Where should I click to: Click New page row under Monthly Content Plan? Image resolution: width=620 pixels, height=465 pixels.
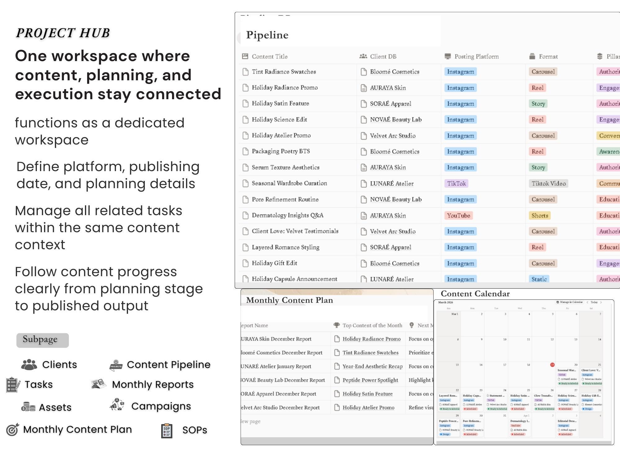click(337, 421)
